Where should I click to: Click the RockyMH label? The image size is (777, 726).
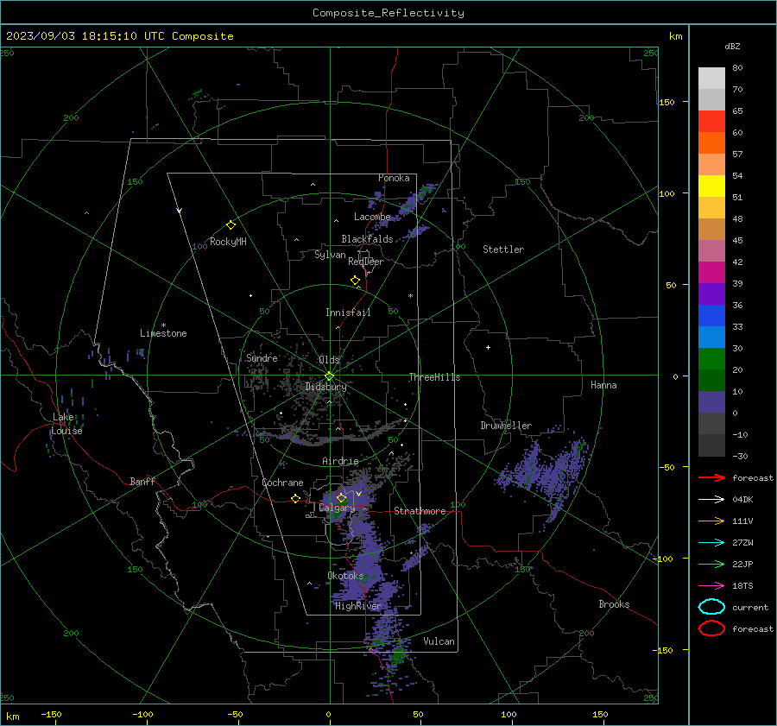228,242
